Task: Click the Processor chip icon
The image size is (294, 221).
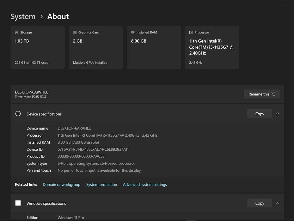Action: click(x=191, y=33)
